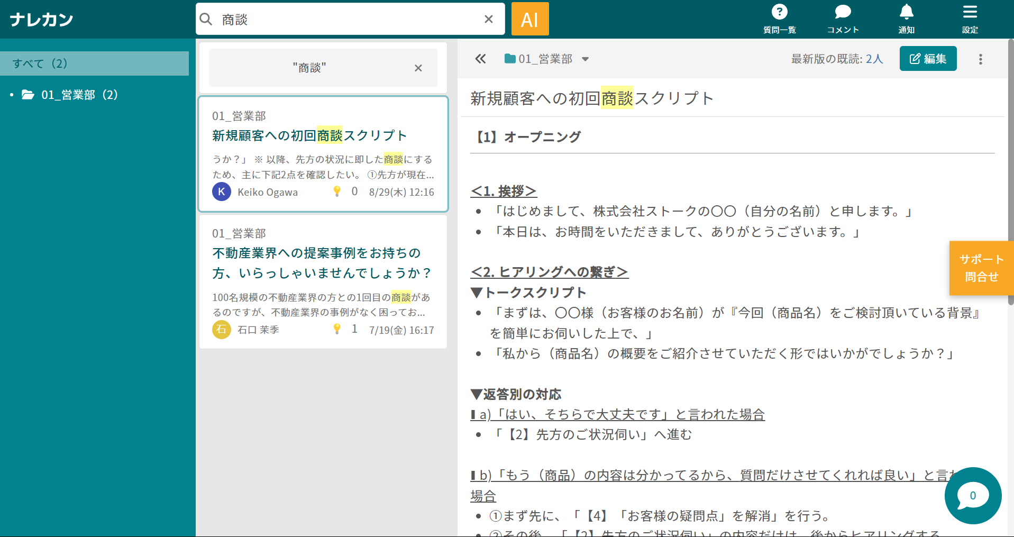This screenshot has height=537, width=1014.
Task: Click the 「【2】先方のご状況伺い」へ進む bullet
Action: [x=590, y=434]
